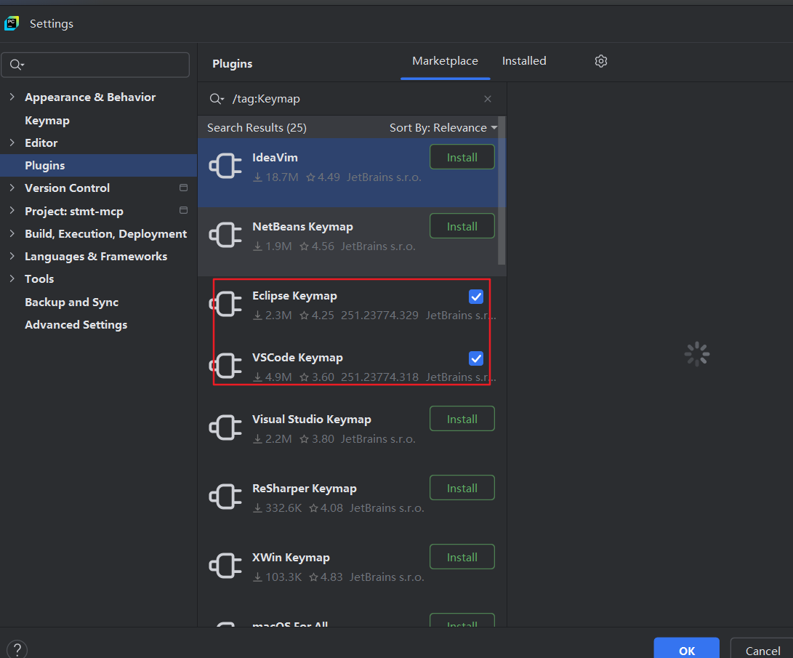Install the XWin Keymap plugin
793x658 pixels.
point(462,557)
